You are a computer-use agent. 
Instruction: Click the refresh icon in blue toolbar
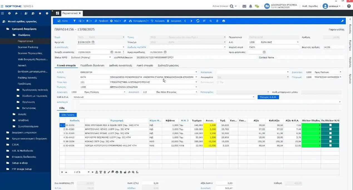coord(198,21)
